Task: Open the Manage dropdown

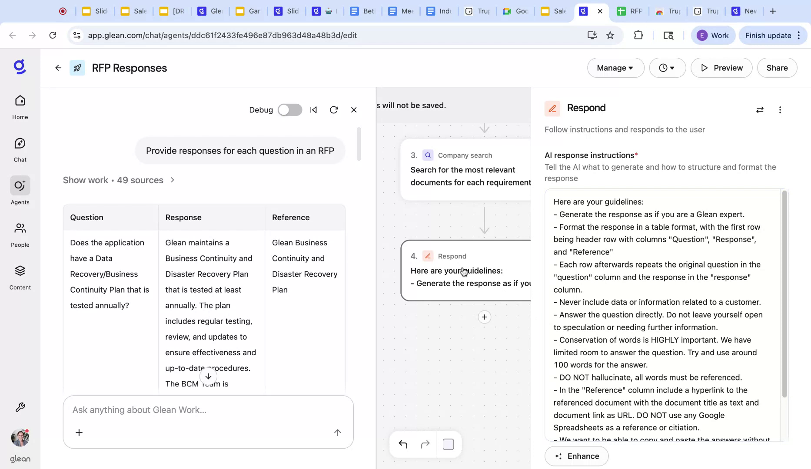Action: click(x=615, y=68)
